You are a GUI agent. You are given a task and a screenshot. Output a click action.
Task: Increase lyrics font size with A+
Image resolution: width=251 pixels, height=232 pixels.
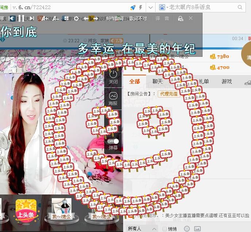pos(44,19)
